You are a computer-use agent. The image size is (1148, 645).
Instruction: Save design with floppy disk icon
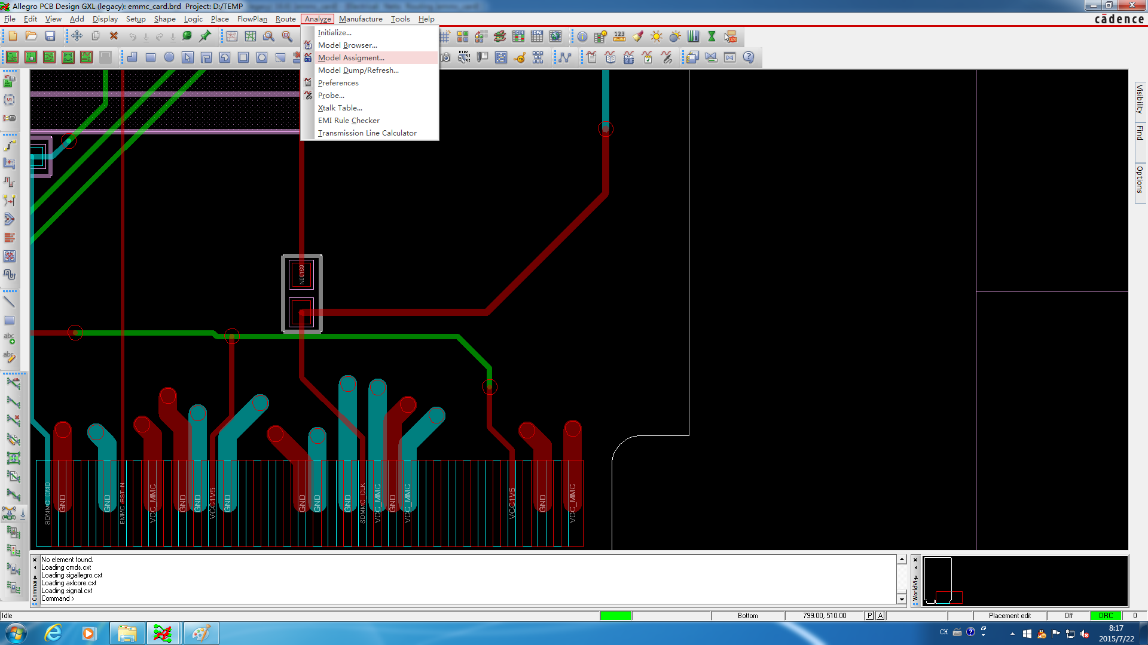pos(50,36)
